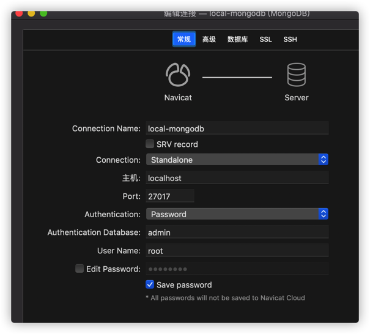This screenshot has width=370, height=334.
Task: Open the 高级 tab
Action: pos(209,39)
